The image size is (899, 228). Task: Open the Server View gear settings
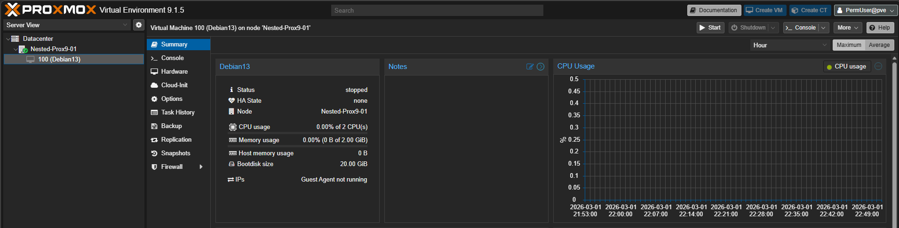(138, 25)
